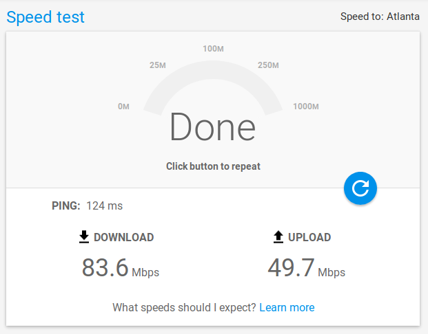428x334 pixels.
Task: Click the DOWNLOAD label
Action: [123, 238]
